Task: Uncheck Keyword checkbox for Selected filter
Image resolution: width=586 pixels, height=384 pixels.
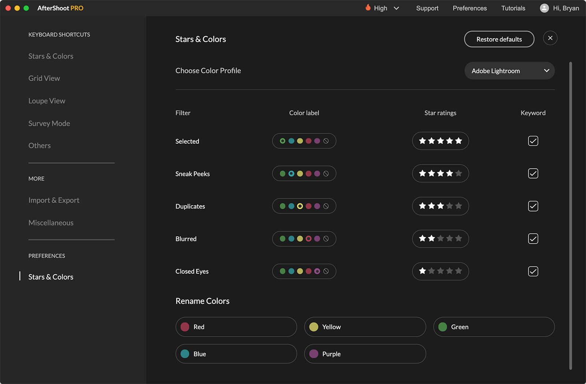Action: click(533, 141)
